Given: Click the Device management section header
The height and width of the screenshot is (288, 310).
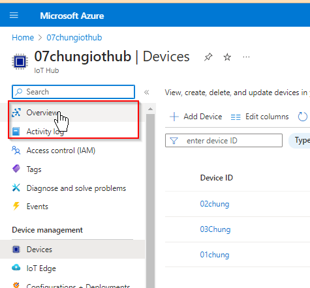Looking at the screenshot, I should 48,230.
